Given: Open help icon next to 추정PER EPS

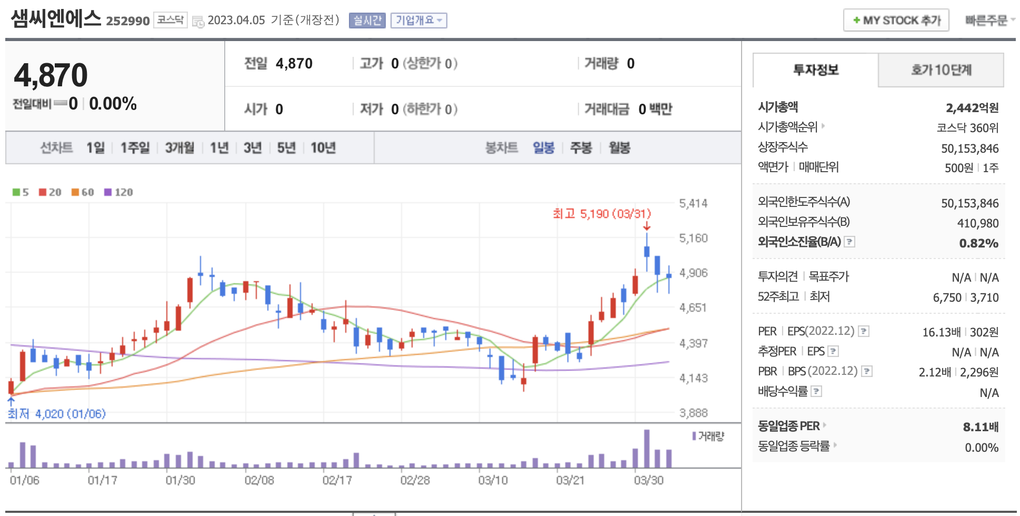Looking at the screenshot, I should click(x=833, y=351).
